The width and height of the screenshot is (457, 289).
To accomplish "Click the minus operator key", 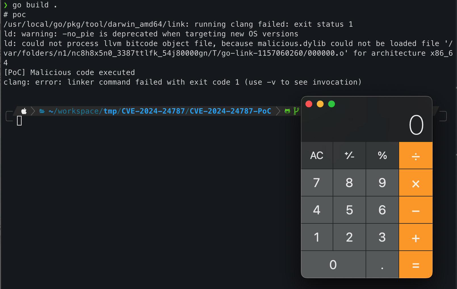I will pos(416,210).
